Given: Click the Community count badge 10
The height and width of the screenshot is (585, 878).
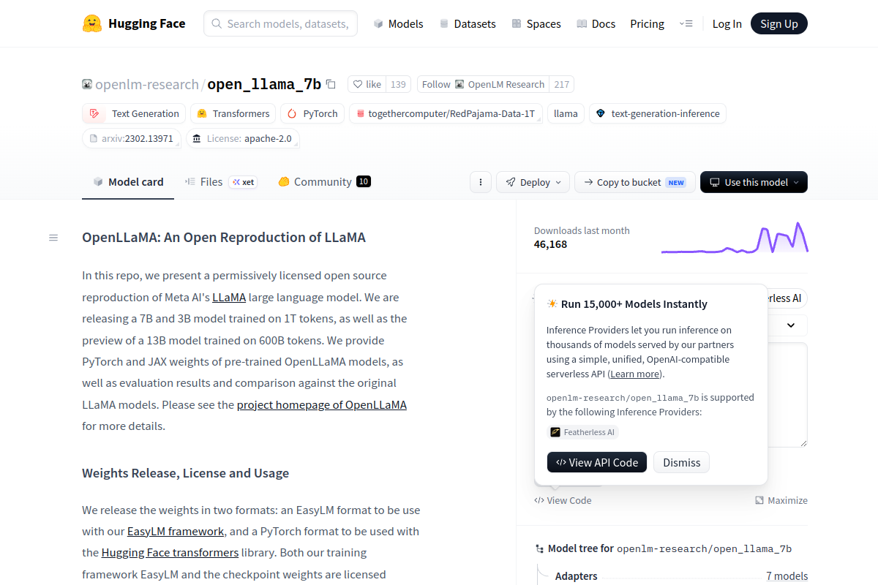Looking at the screenshot, I should pos(364,181).
